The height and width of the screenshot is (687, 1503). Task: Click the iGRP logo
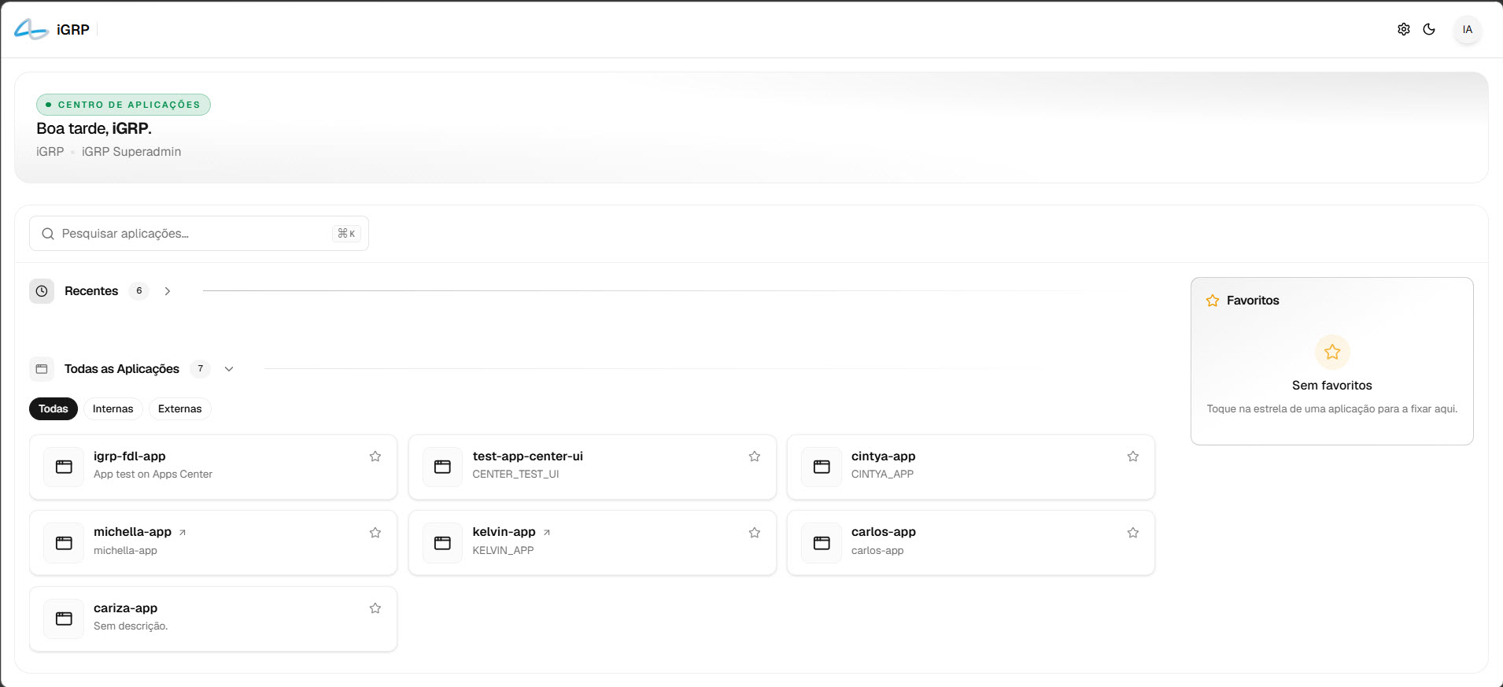coord(52,30)
